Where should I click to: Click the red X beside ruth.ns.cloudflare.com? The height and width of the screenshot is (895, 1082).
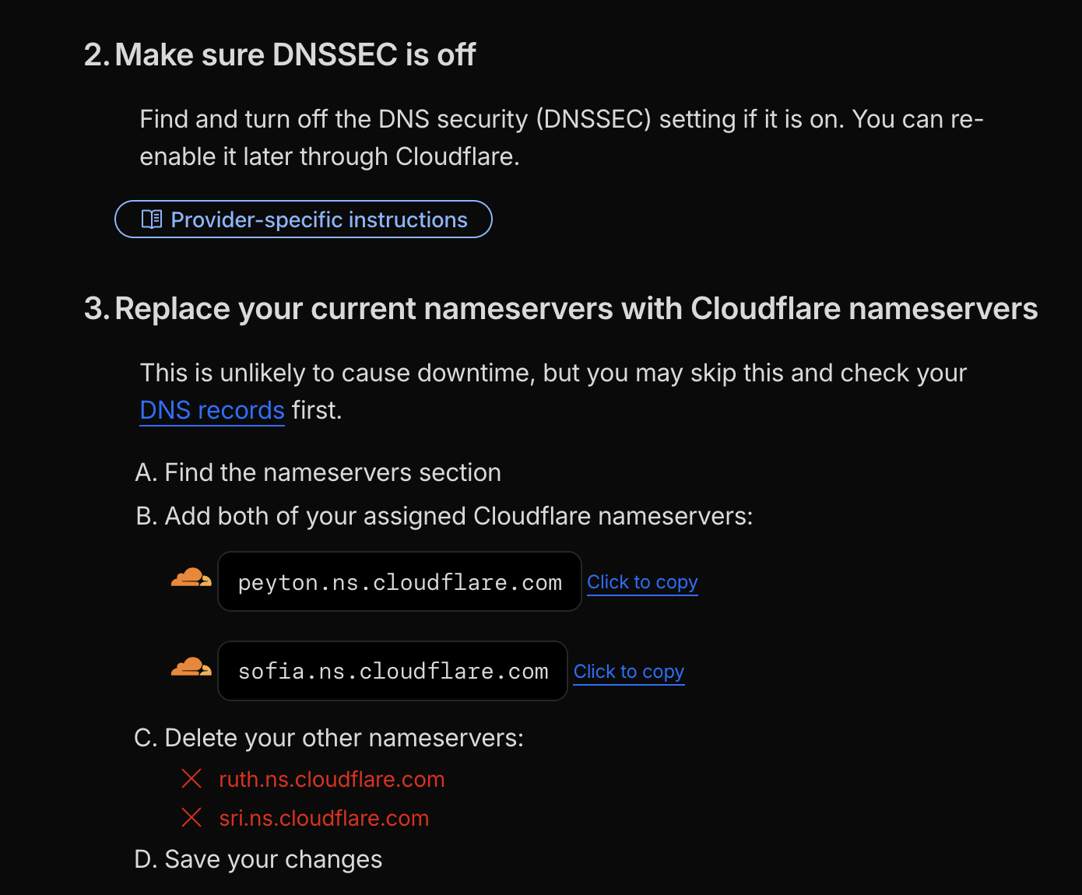(191, 778)
